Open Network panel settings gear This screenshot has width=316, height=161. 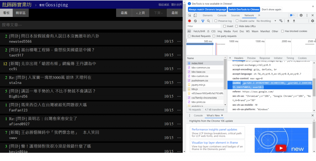click(x=313, y=21)
